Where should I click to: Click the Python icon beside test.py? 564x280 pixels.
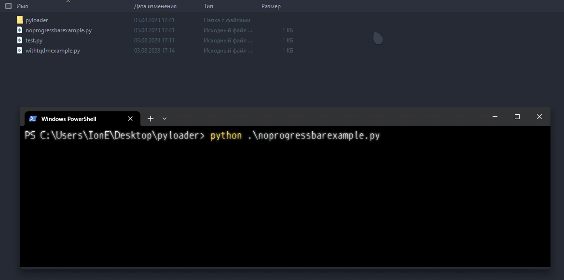[x=20, y=40]
